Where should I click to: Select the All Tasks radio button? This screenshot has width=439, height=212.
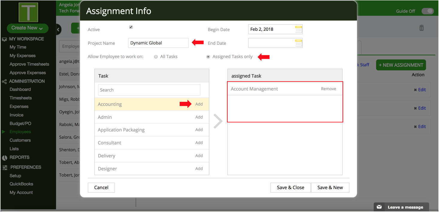pos(156,56)
